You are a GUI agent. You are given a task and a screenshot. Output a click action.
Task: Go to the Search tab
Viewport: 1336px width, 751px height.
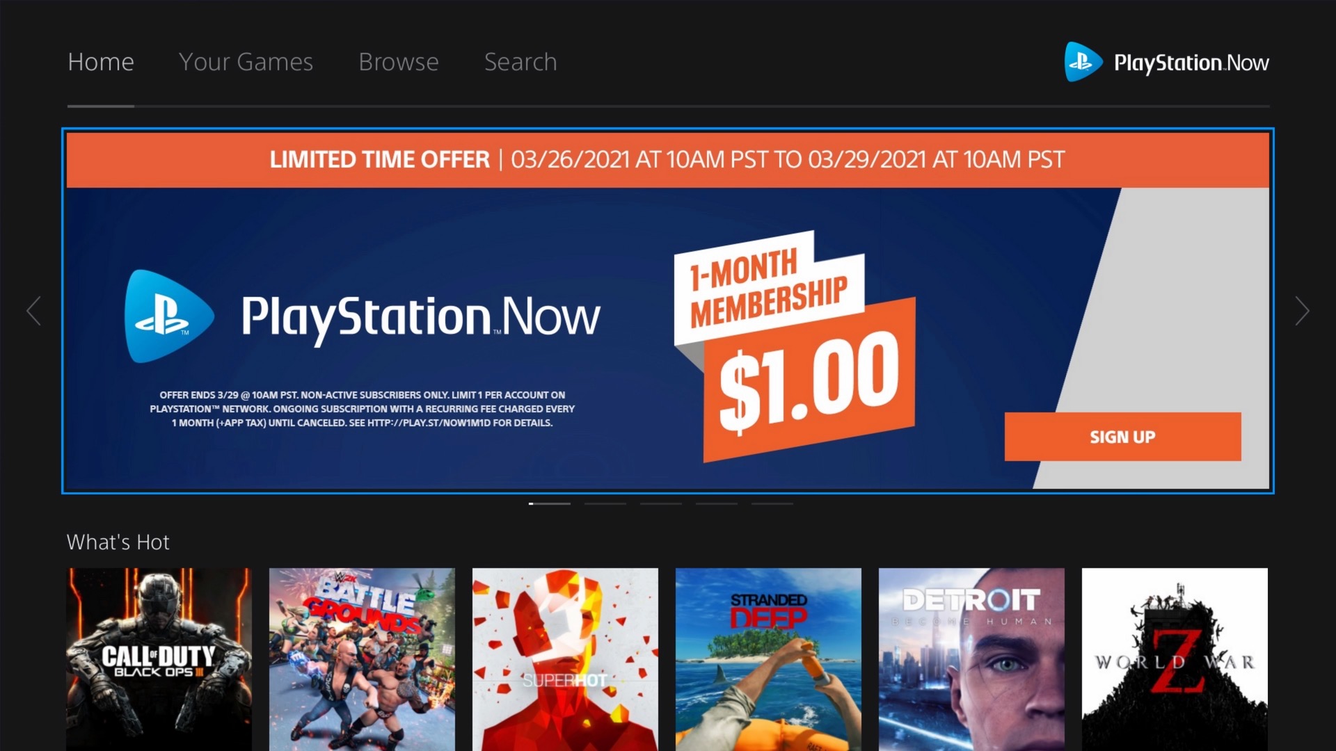pos(520,62)
